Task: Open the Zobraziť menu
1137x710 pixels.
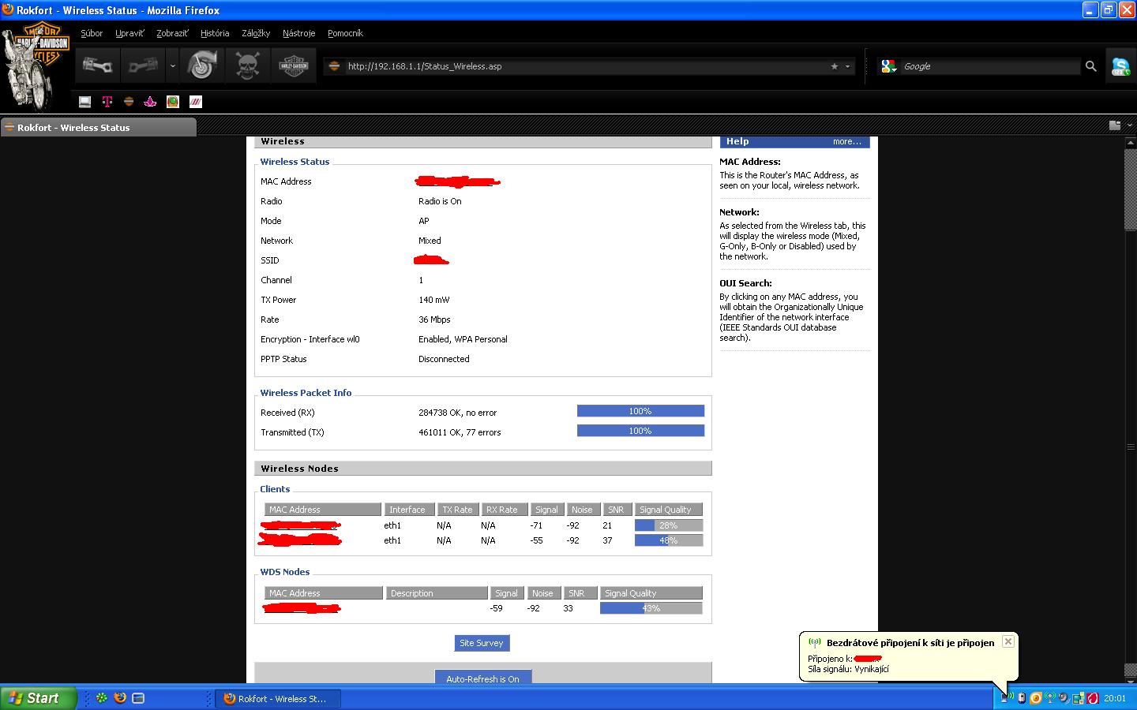Action: click(172, 33)
